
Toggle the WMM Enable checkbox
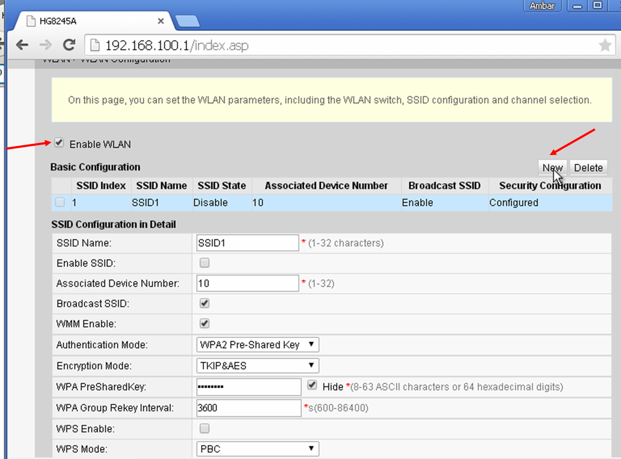click(204, 324)
